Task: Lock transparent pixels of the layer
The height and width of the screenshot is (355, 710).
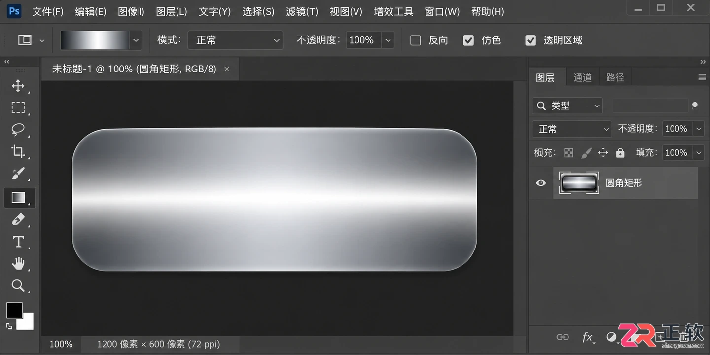Action: coord(568,153)
